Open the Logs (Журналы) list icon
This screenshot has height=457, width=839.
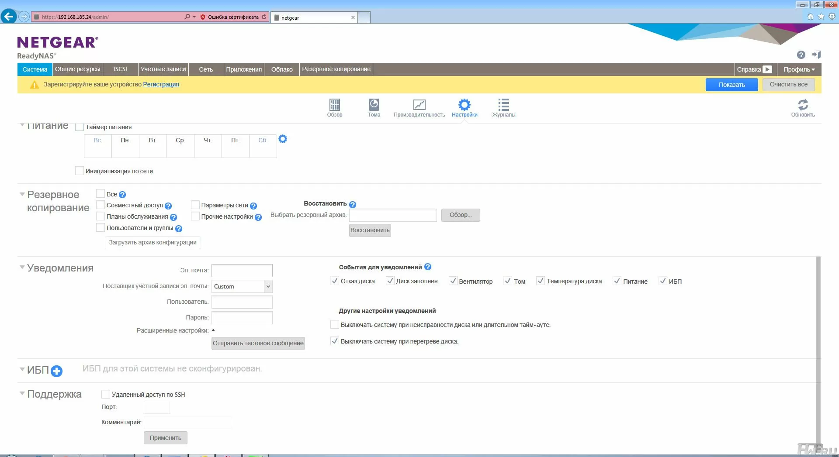tap(503, 105)
